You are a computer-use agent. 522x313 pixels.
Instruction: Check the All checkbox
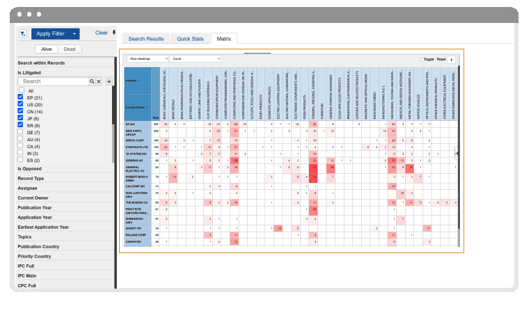[x=22, y=90]
